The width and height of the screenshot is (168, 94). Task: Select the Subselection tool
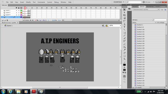coord(124,12)
